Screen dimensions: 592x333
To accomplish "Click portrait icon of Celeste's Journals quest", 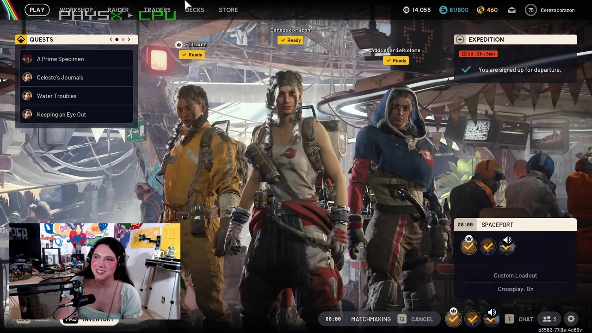I will [x=27, y=77].
